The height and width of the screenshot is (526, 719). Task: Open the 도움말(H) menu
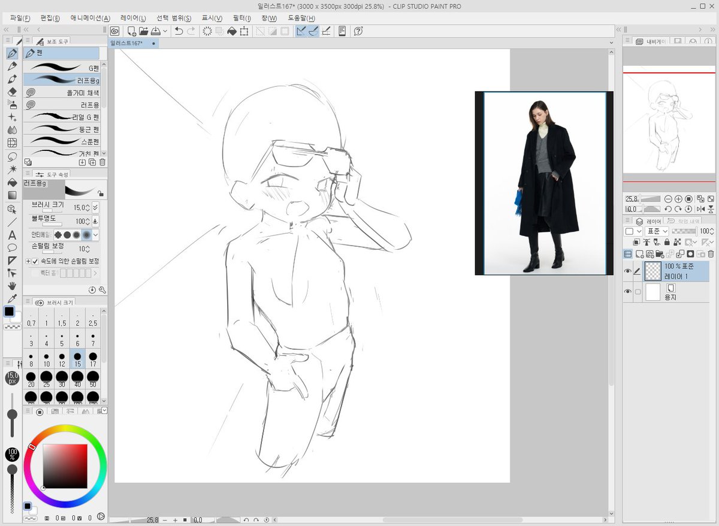pos(301,18)
